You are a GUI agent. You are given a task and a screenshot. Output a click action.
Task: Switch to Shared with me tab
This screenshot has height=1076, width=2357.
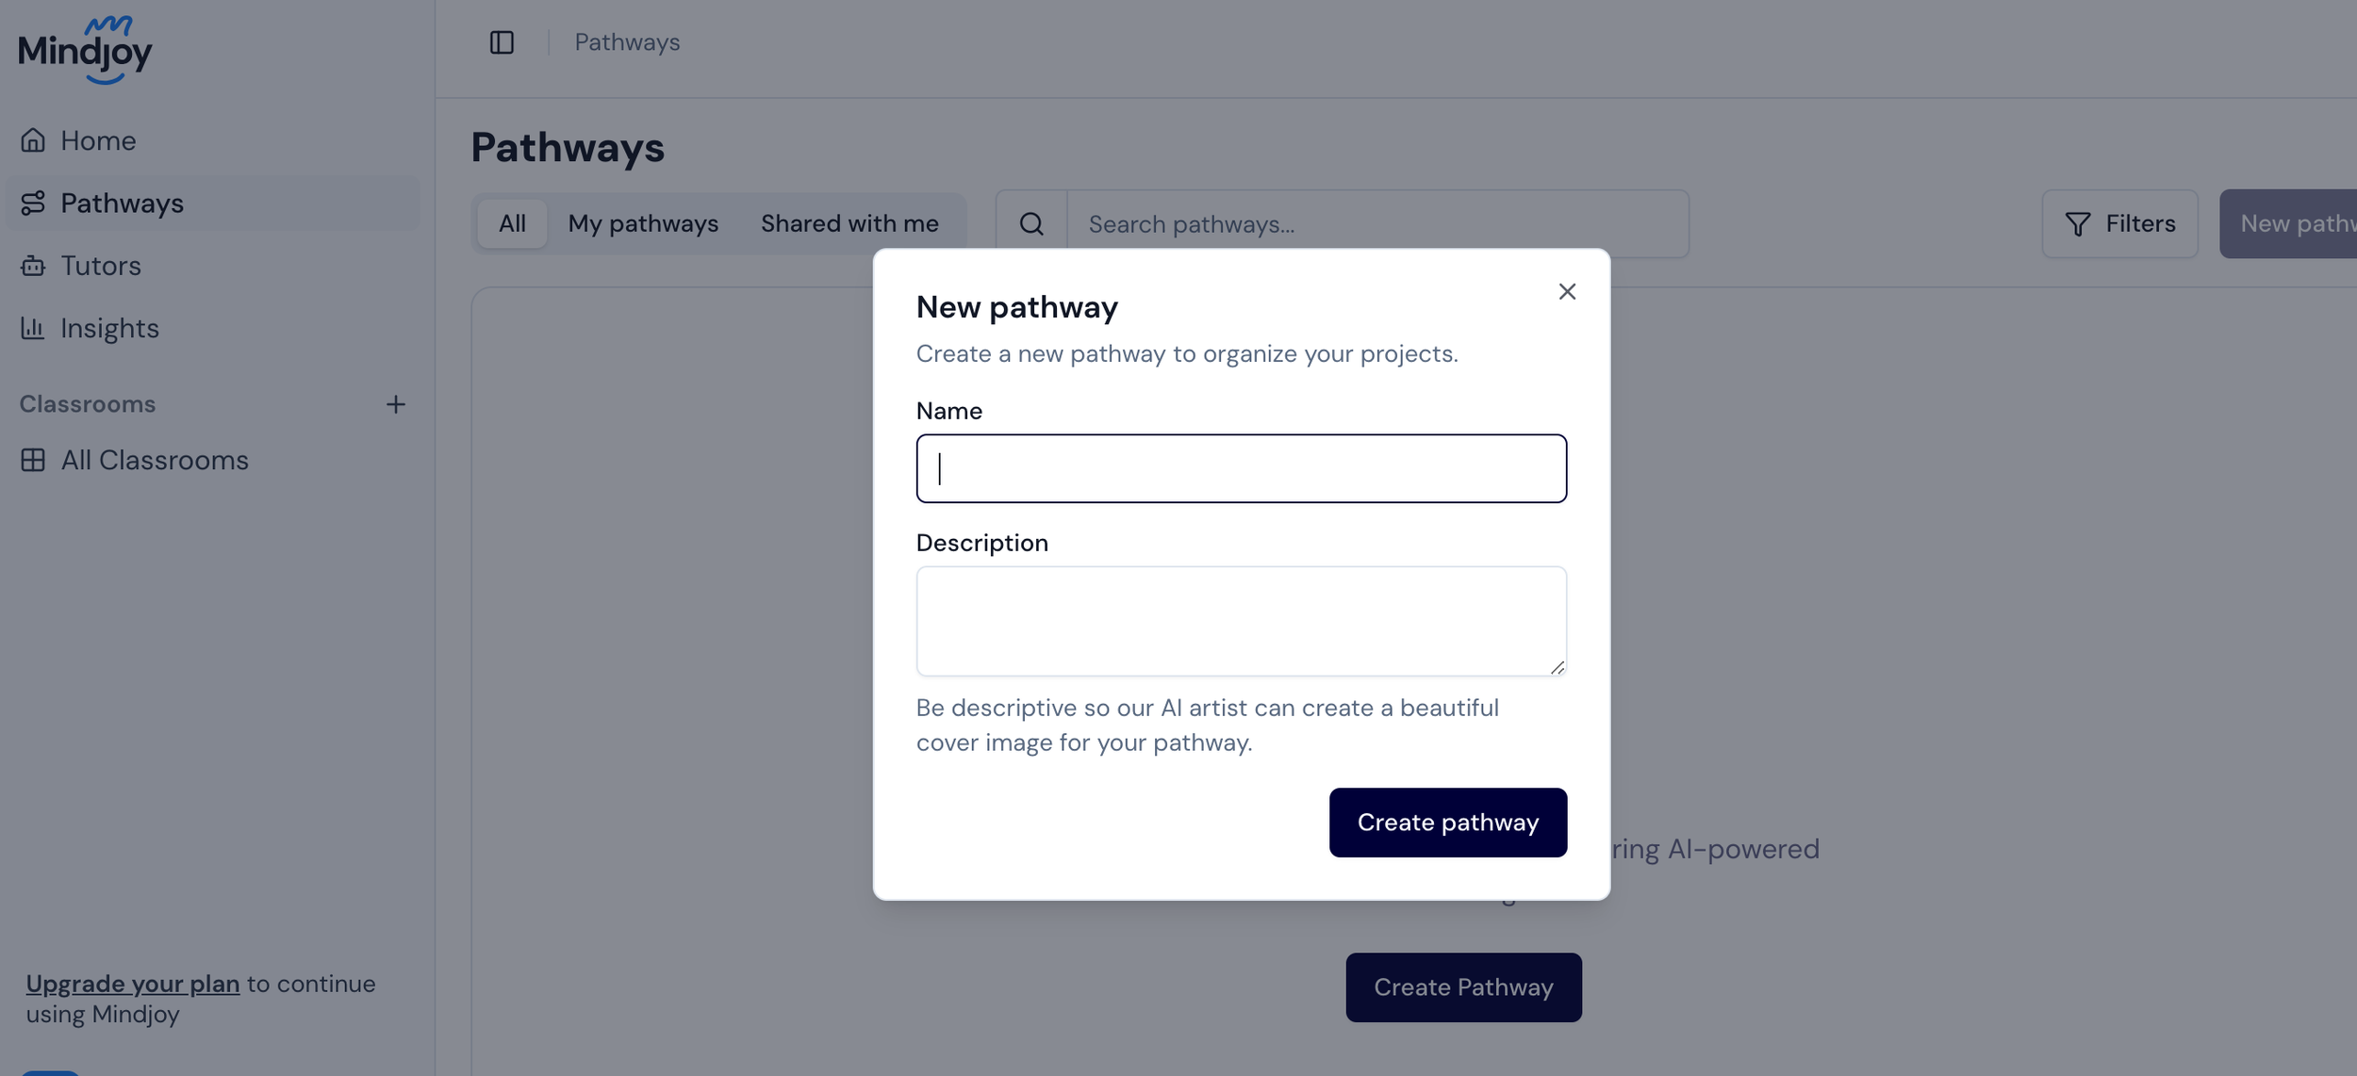click(849, 224)
